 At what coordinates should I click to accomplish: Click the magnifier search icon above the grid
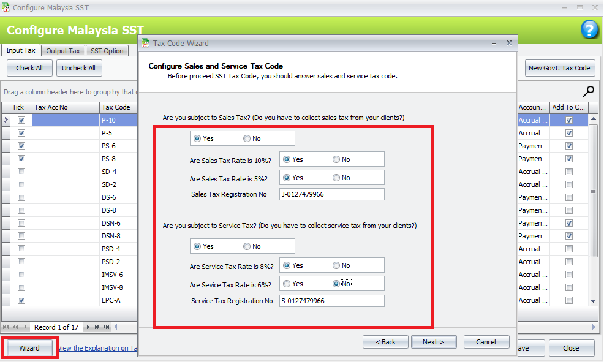coord(588,91)
